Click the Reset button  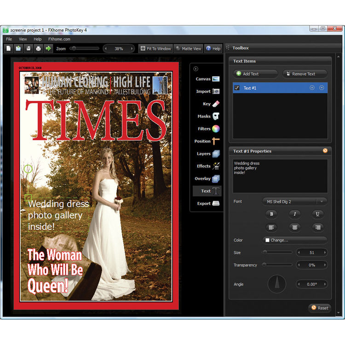320,308
